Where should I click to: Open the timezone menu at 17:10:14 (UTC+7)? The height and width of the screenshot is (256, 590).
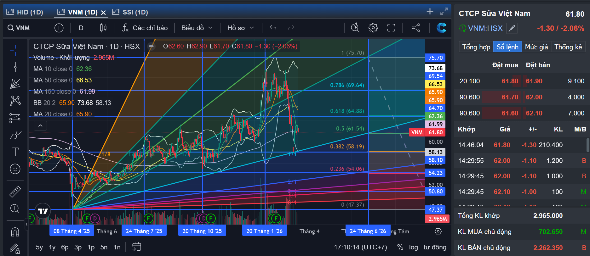click(361, 247)
